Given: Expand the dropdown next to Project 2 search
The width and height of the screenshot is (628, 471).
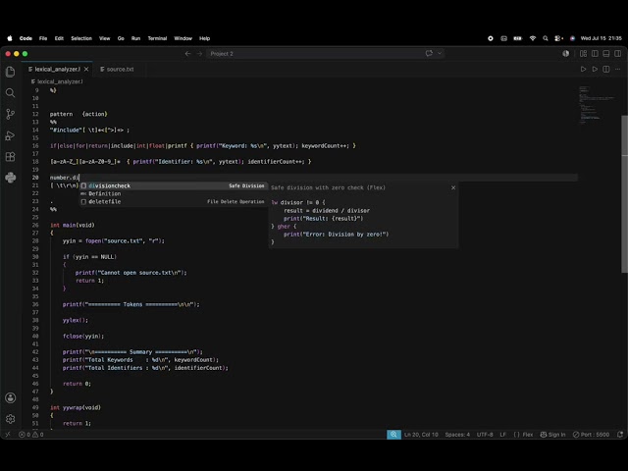Looking at the screenshot, I should 440,53.
